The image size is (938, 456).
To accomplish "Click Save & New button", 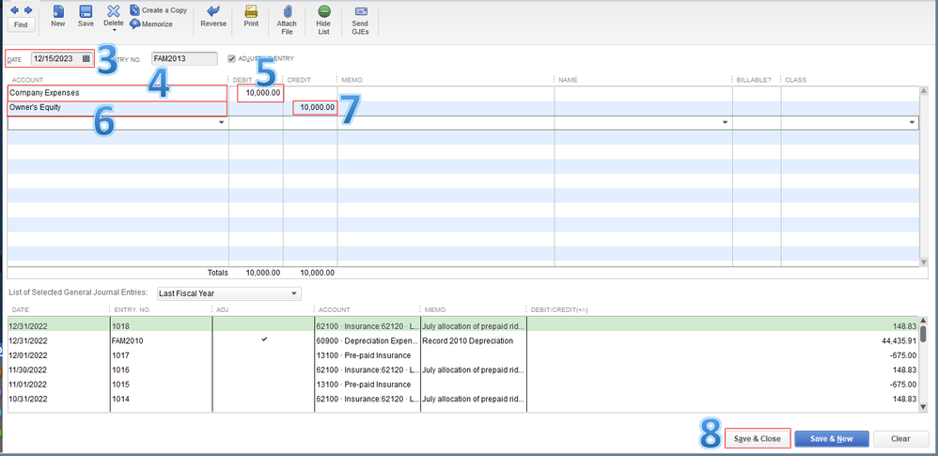I will pyautogui.click(x=832, y=439).
